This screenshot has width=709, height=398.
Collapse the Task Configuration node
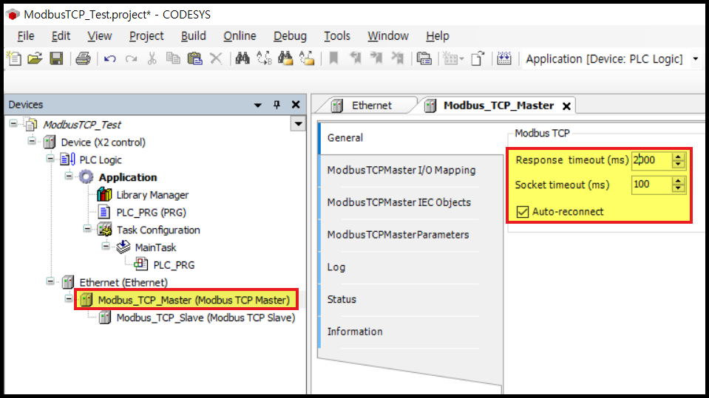click(87, 229)
